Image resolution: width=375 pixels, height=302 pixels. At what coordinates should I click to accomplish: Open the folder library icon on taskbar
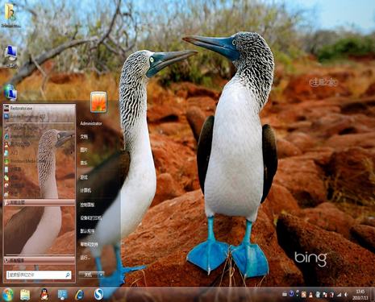pos(25,295)
